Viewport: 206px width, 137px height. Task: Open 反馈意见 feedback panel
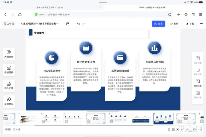click(9, 102)
